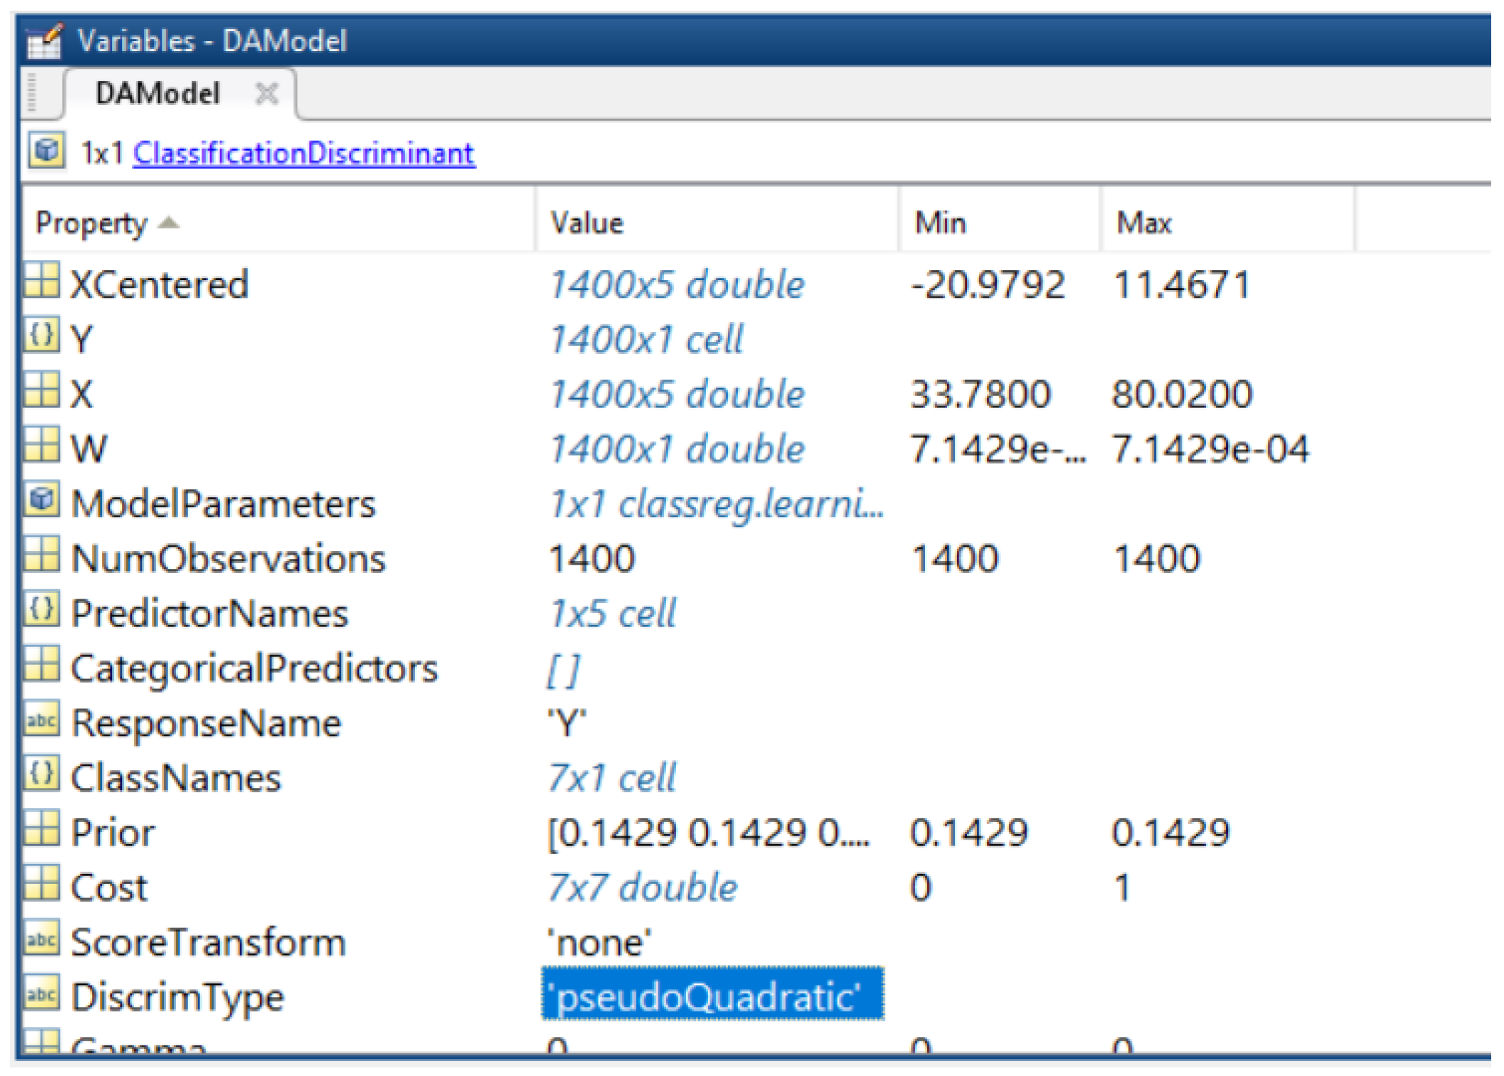Screen dimensions: 1504x1076
Task: Click the W Max value 7.1429e-04
Action: tap(1210, 448)
